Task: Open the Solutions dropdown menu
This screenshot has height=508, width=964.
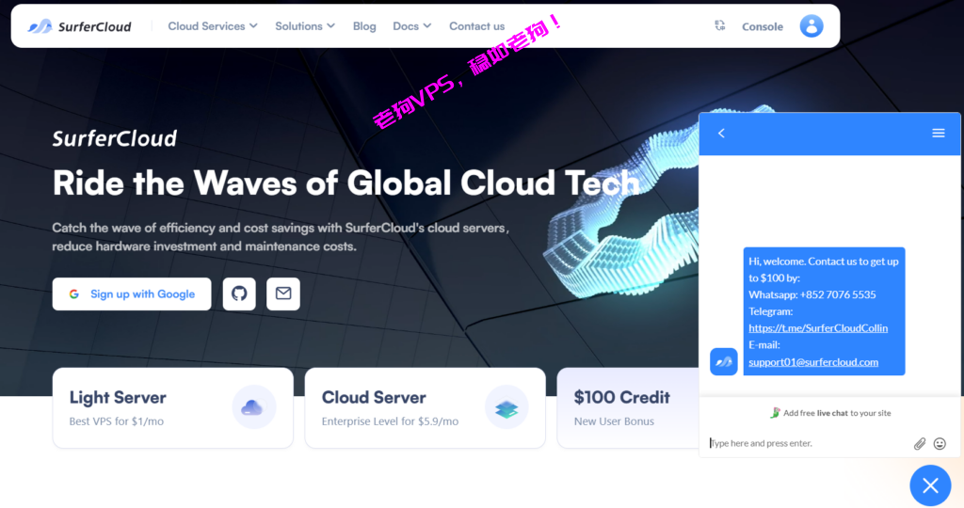Action: [x=305, y=25]
